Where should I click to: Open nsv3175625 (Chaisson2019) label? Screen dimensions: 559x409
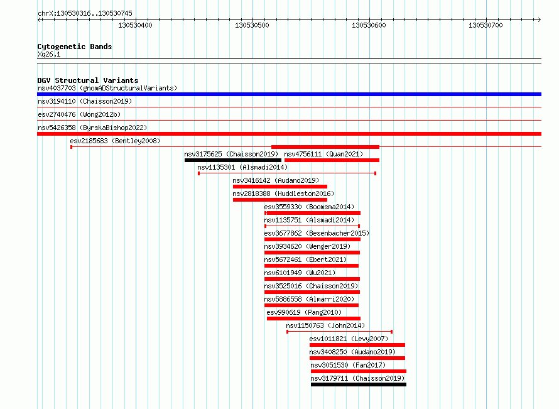pos(231,154)
